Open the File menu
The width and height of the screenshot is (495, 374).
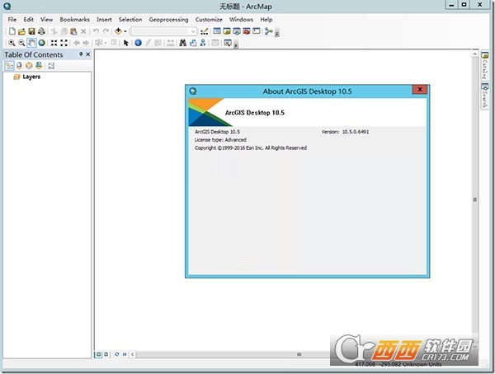pos(12,20)
